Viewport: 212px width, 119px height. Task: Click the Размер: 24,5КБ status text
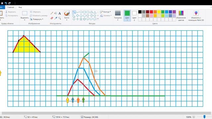click(x=91, y=117)
